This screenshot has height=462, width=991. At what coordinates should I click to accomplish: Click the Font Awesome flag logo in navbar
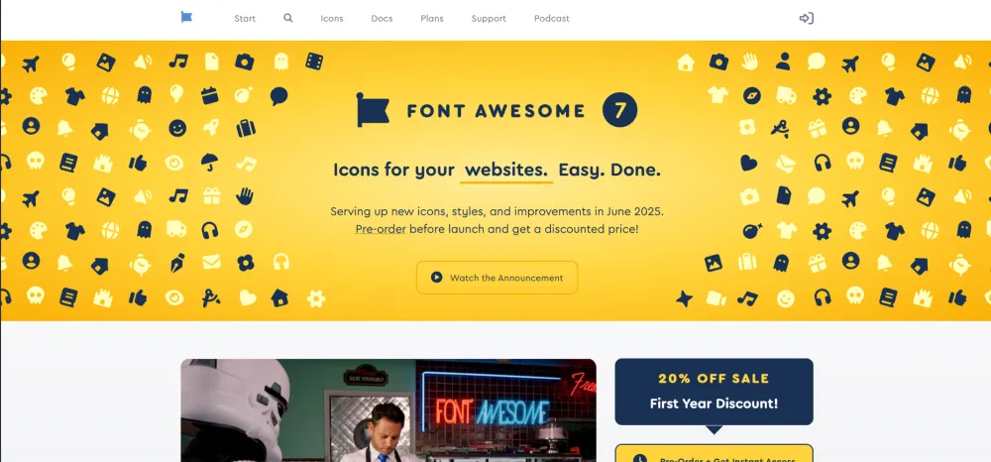click(186, 18)
